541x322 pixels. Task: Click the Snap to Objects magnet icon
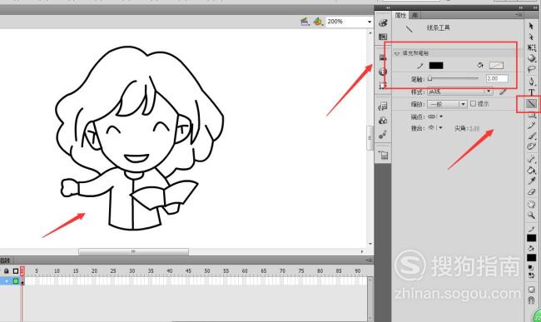point(531,300)
